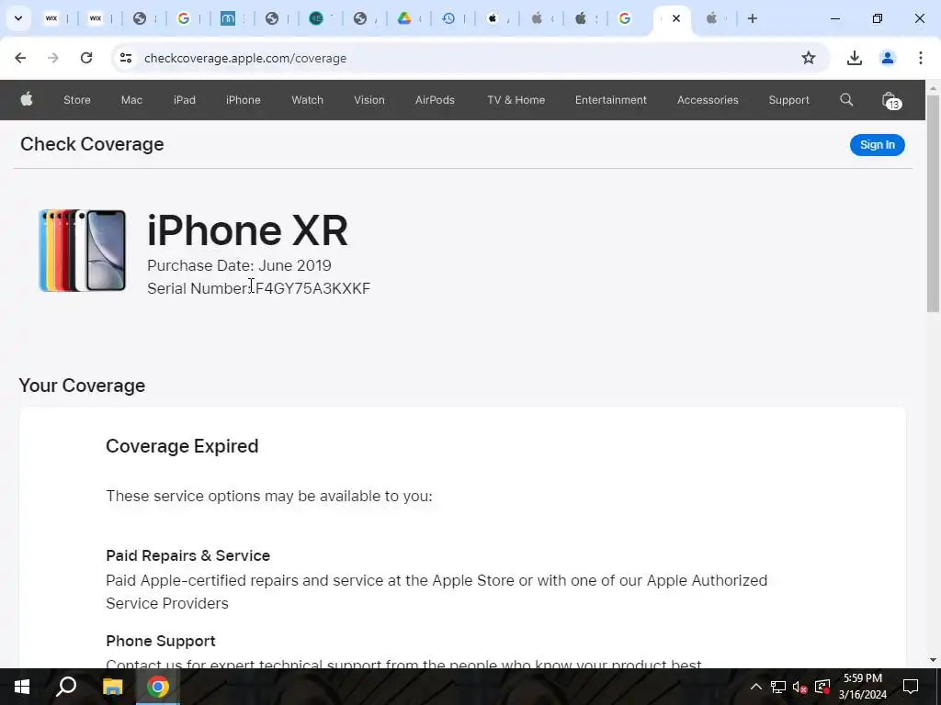Click the serial number F4GY75A3KXKF
The width and height of the screenshot is (941, 705).
(312, 288)
